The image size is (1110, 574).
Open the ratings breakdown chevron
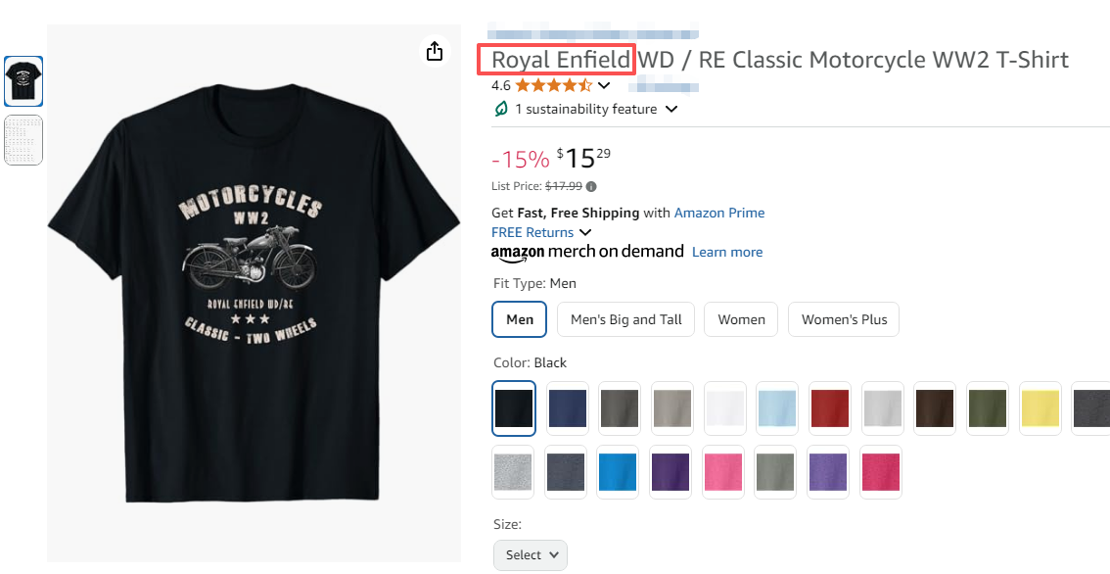pyautogui.click(x=604, y=85)
